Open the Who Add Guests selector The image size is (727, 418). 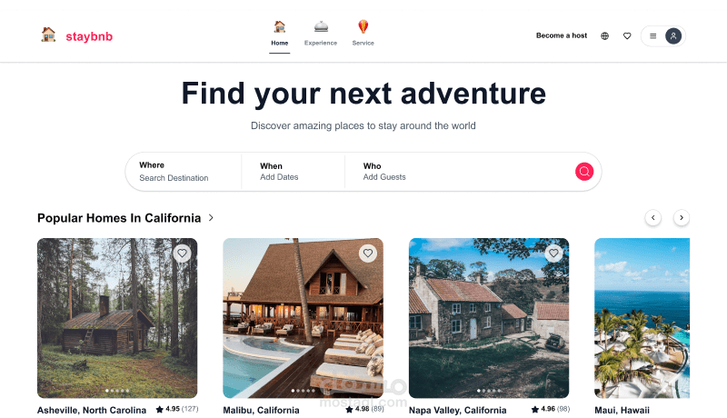pyautogui.click(x=457, y=172)
